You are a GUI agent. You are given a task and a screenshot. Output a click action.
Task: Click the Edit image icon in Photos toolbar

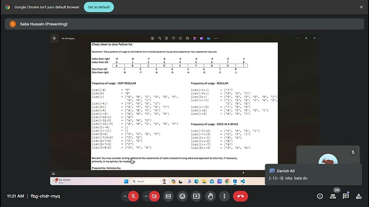[152, 38]
